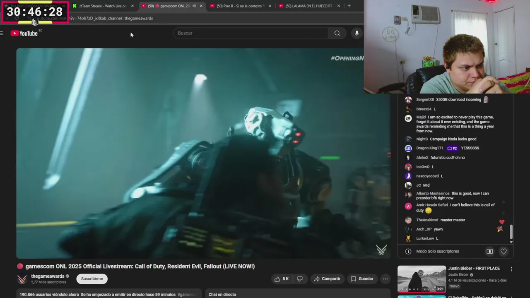Click the 190.866 usuarios viéndolo ahora text
Image resolution: width=530 pixels, height=298 pixels.
(49, 295)
